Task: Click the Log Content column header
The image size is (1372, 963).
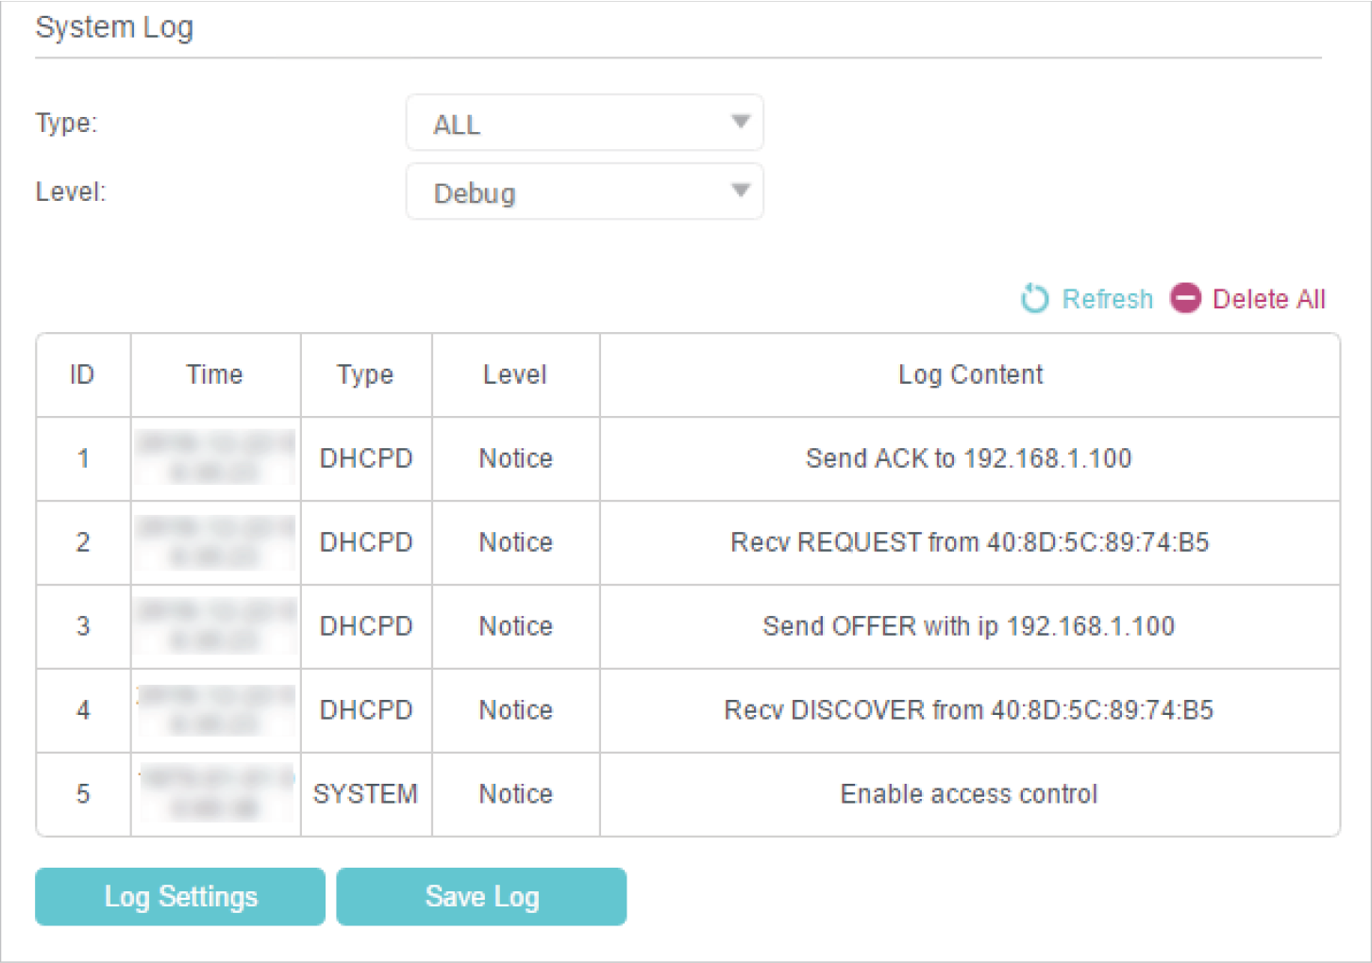Action: click(969, 374)
